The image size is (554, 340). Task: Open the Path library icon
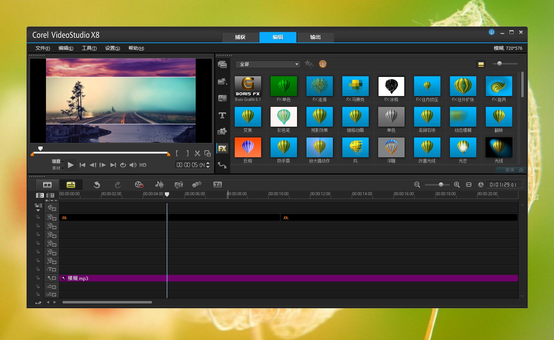[x=222, y=165]
